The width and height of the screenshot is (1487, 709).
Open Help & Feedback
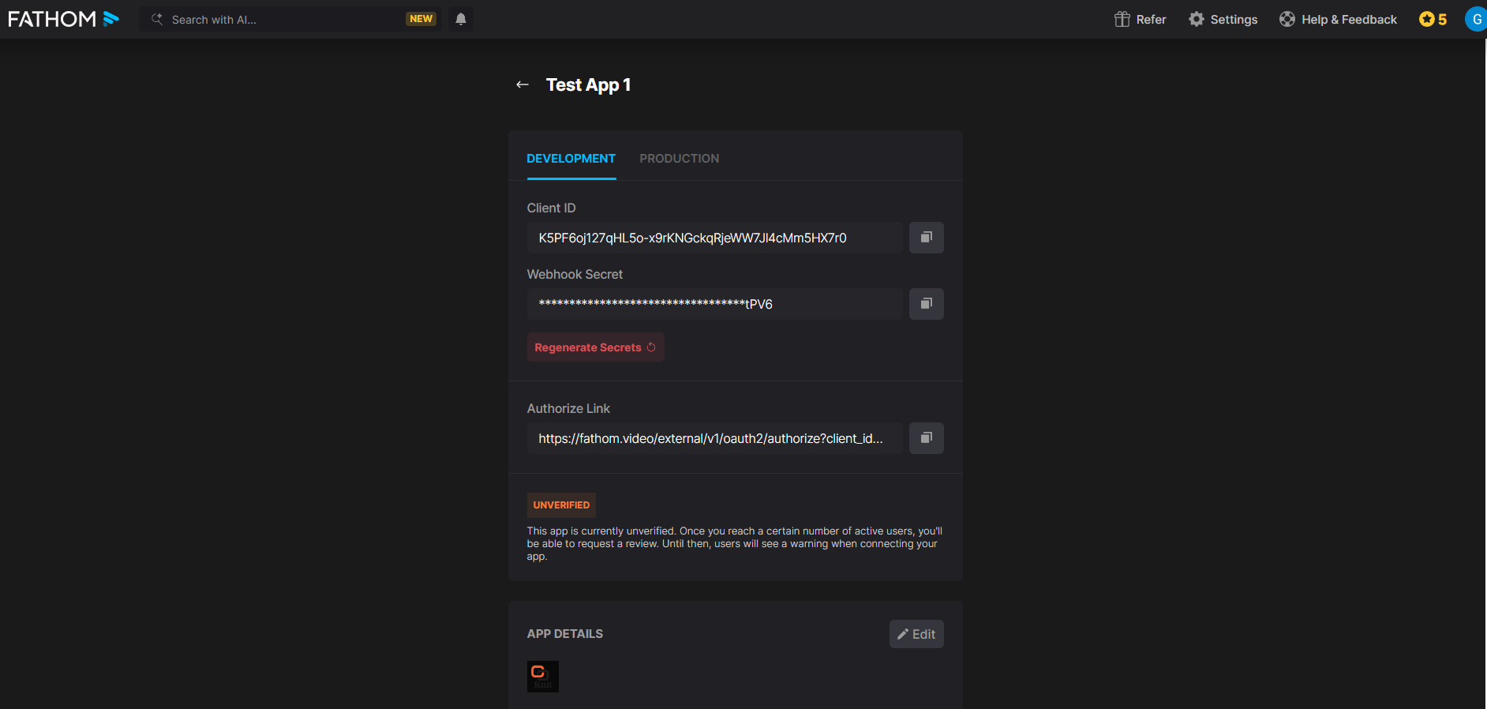1338,19
